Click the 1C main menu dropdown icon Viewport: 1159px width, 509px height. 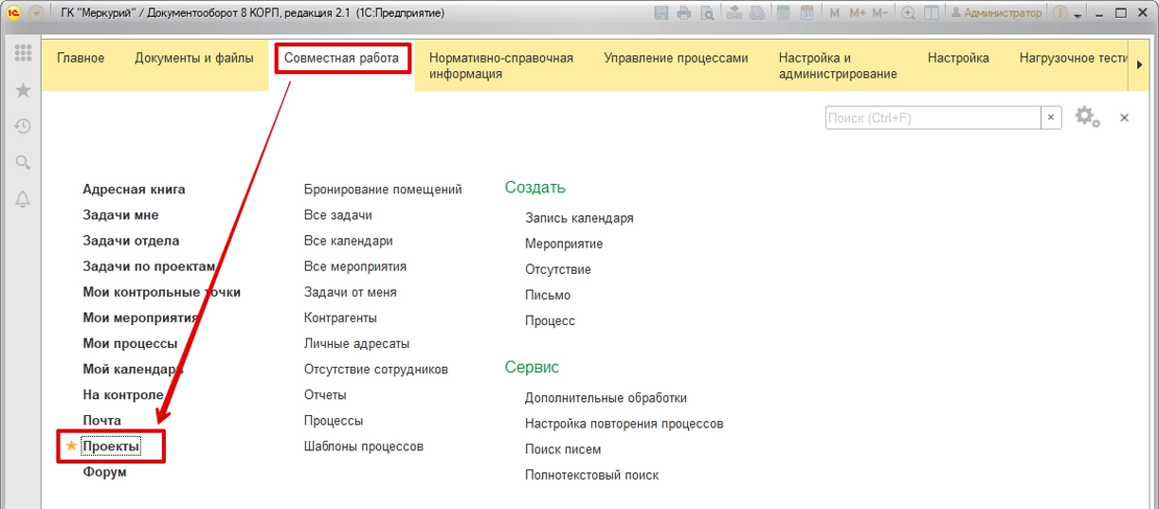pyautogui.click(x=36, y=13)
